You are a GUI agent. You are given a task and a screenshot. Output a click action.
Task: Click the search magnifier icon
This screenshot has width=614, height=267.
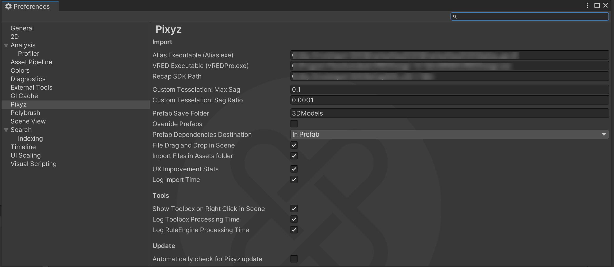pos(455,17)
